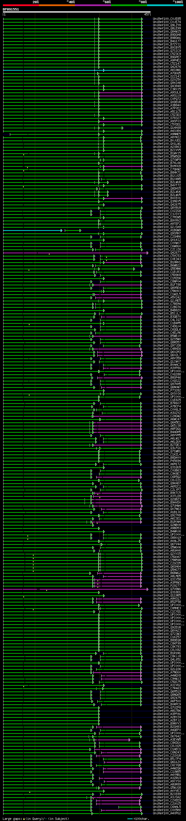Select the UniRef100_C1RJR3 label

pos(167,272)
